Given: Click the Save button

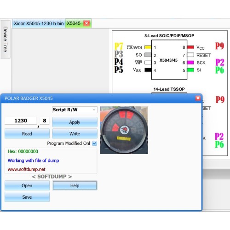Looking at the screenshot, I should point(27,197).
